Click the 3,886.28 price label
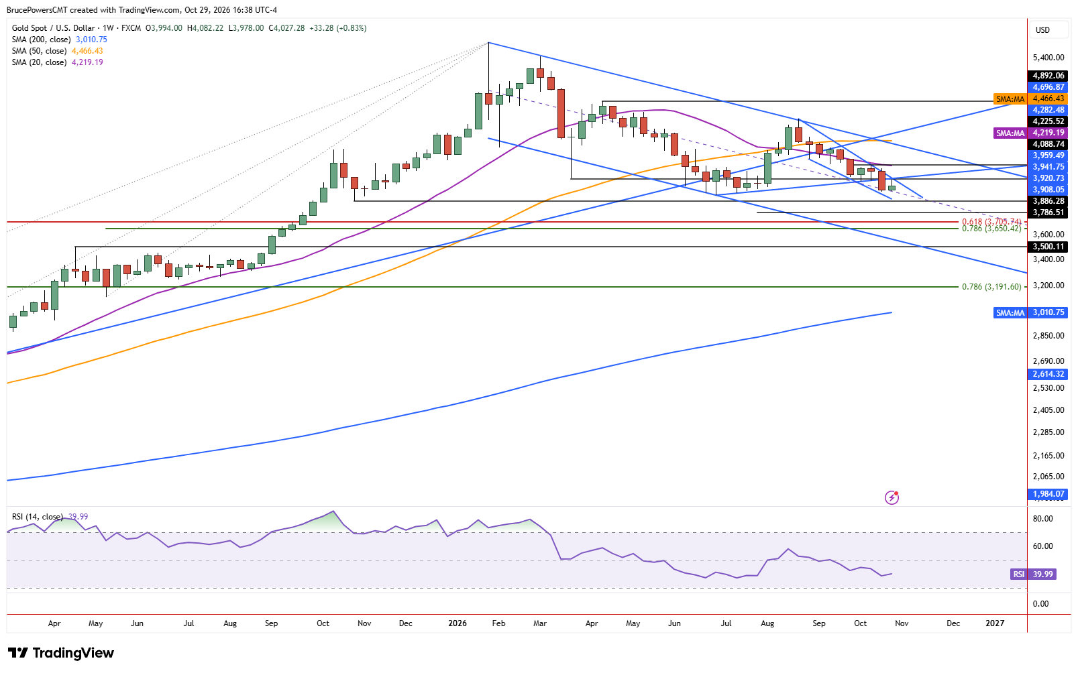 (1048, 202)
